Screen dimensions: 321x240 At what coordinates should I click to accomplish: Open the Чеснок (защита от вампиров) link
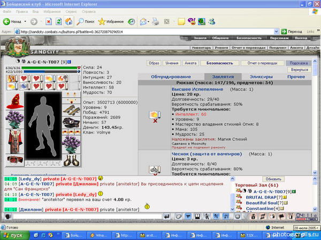click(207, 154)
